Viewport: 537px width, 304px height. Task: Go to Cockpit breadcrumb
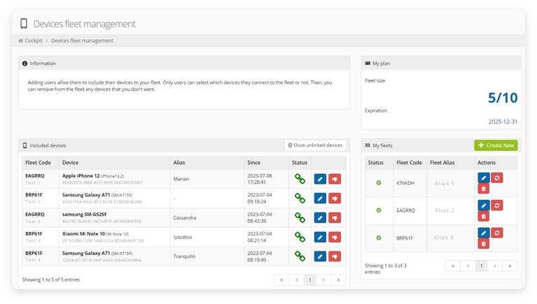click(x=34, y=41)
